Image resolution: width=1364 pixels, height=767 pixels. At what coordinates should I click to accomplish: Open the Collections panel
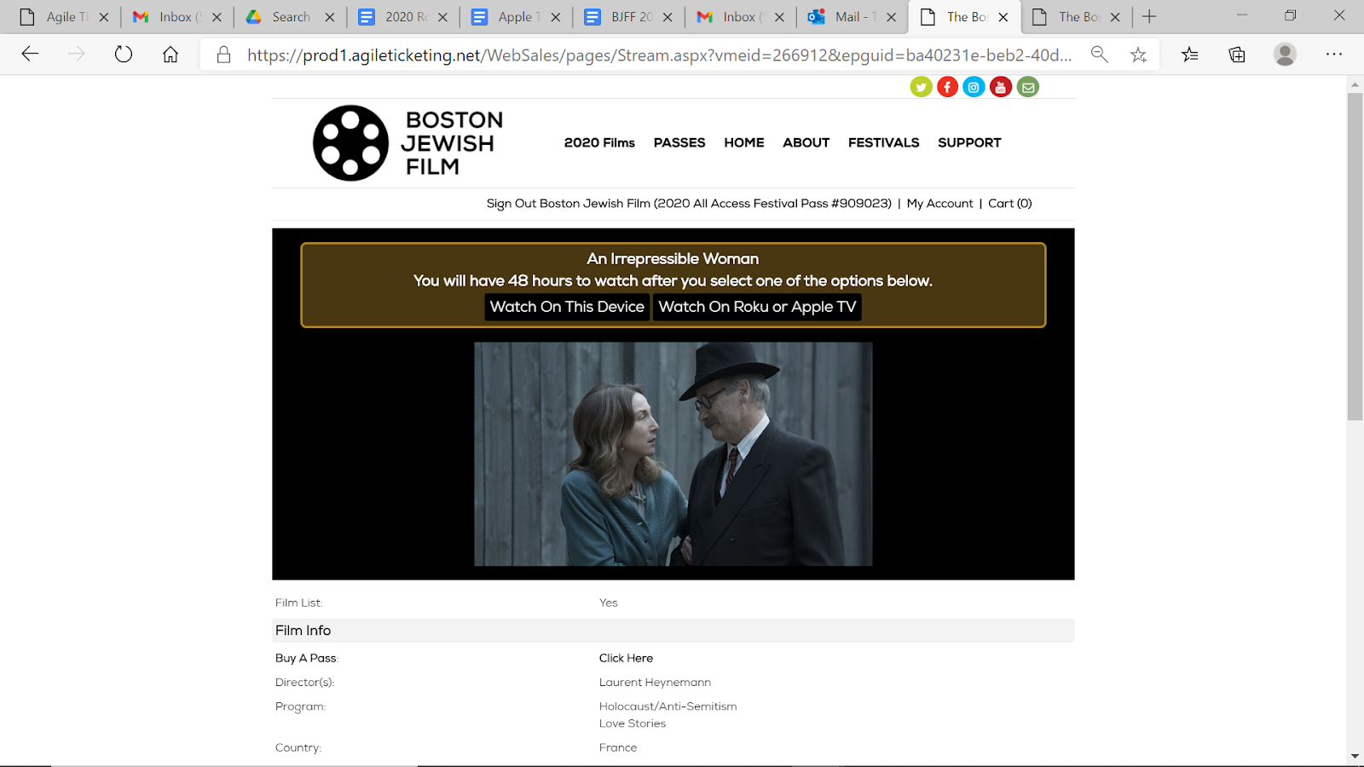(1237, 55)
